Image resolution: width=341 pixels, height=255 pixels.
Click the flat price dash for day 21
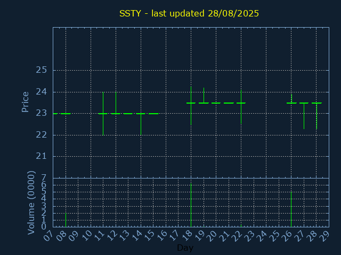pyautogui.click(x=229, y=103)
